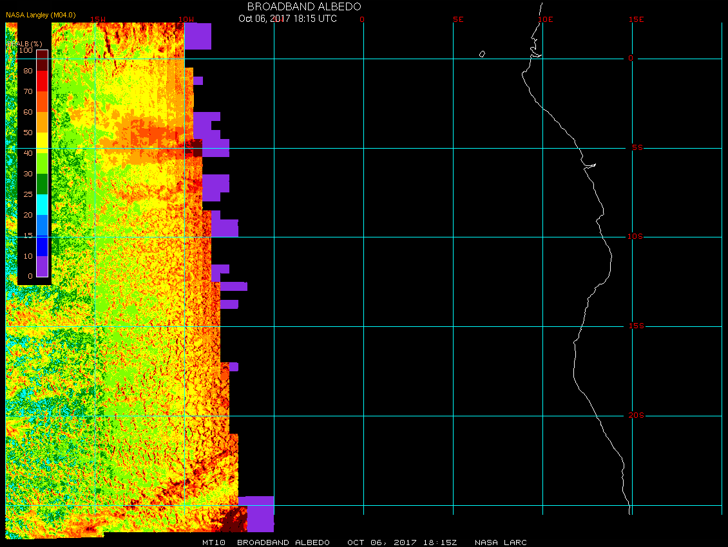Click the 15W longitude label
728x547 pixels.
pos(98,19)
